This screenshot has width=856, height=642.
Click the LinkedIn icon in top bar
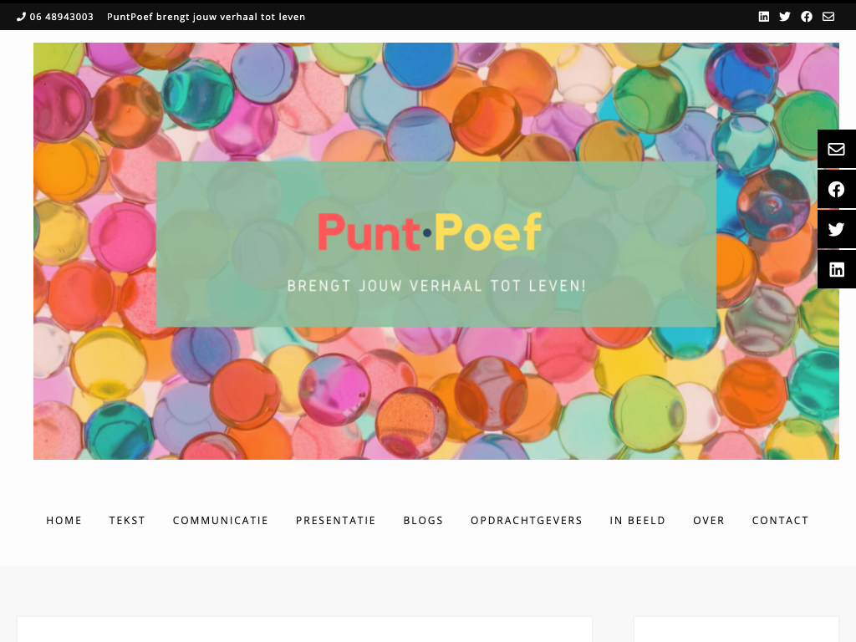(764, 17)
